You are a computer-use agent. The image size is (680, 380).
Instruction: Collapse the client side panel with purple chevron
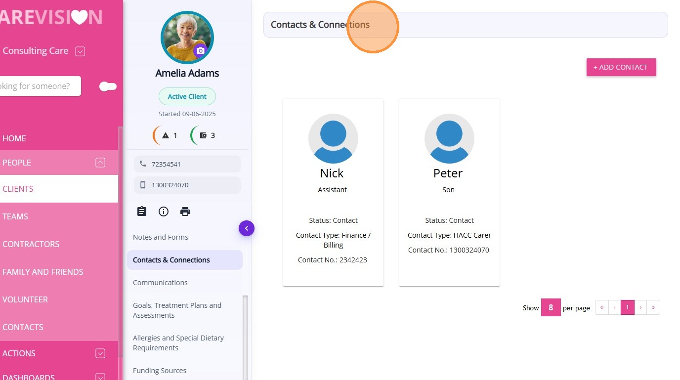[x=247, y=228]
